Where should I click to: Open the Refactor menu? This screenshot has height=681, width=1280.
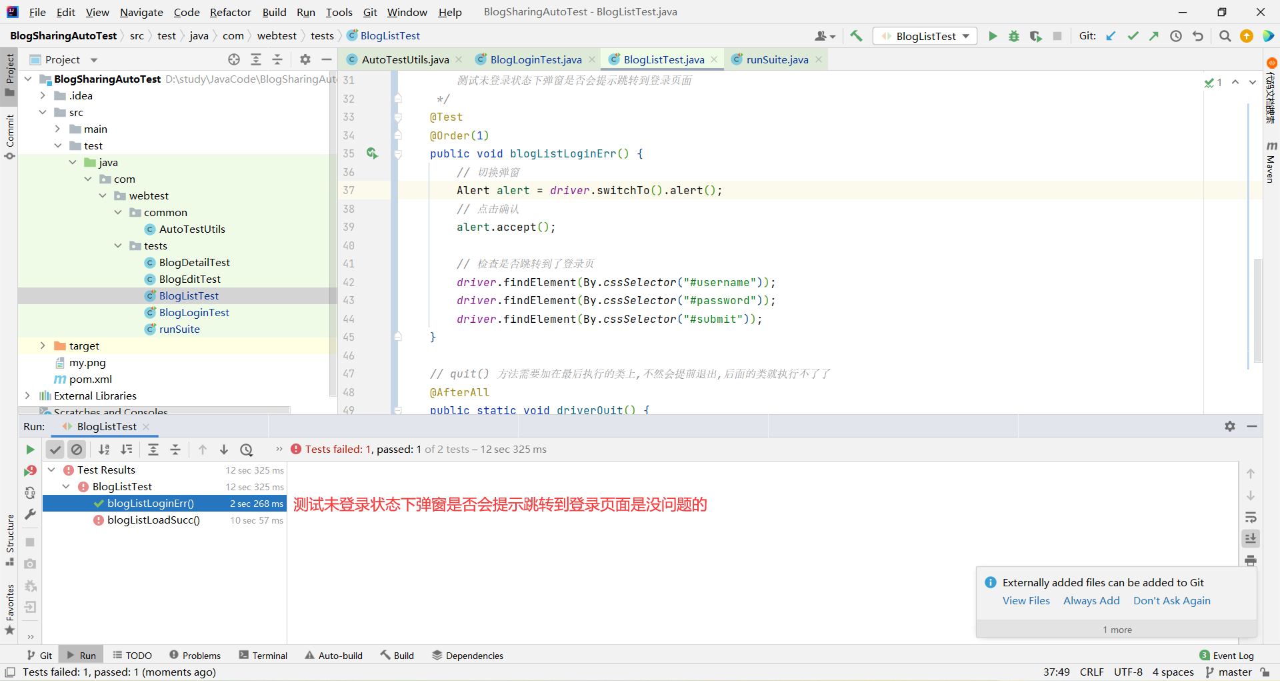tap(230, 12)
